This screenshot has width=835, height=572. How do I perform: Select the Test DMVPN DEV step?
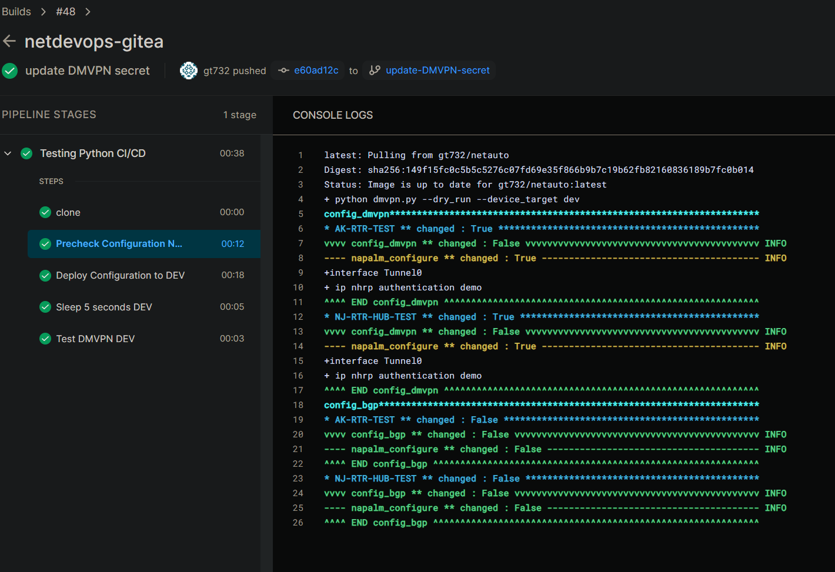coord(95,339)
